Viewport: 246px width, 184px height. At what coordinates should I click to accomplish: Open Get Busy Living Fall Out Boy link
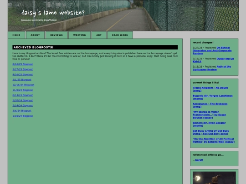(x=211, y=132)
